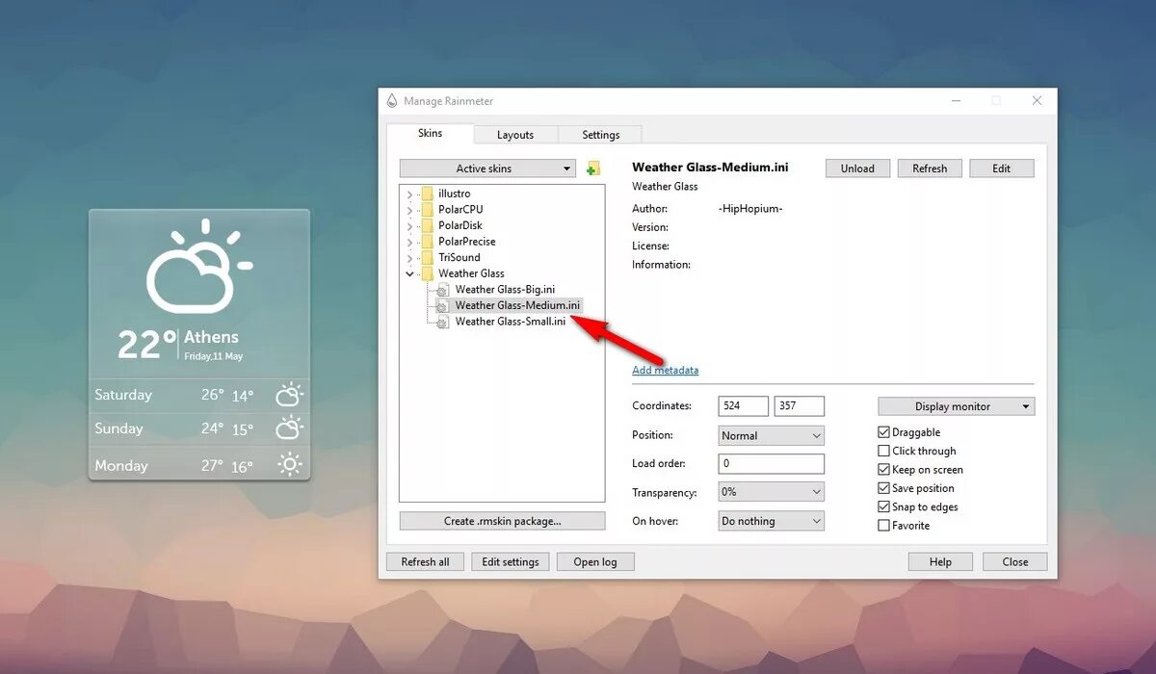
Task: Click the Saturday forecast row label
Action: coord(123,395)
